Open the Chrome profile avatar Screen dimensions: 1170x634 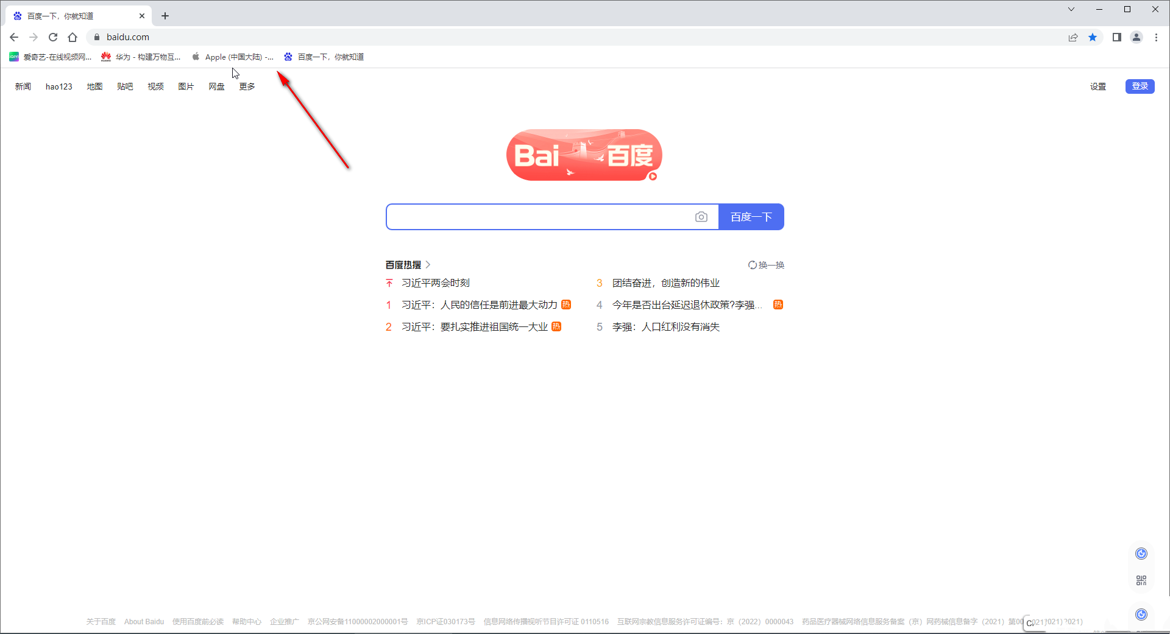(1136, 37)
